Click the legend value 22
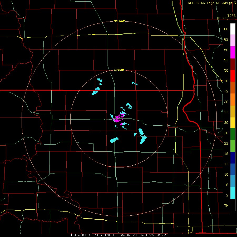 [226, 143]
